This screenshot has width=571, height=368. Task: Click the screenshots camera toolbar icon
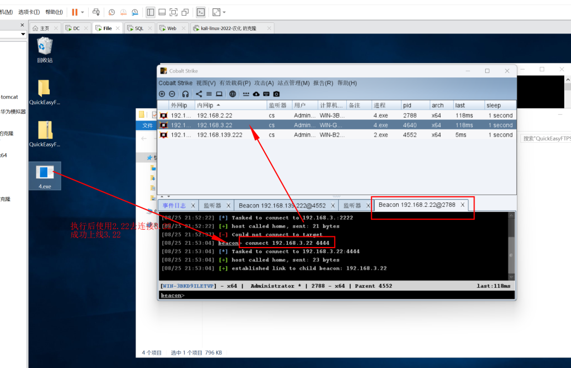click(x=277, y=94)
